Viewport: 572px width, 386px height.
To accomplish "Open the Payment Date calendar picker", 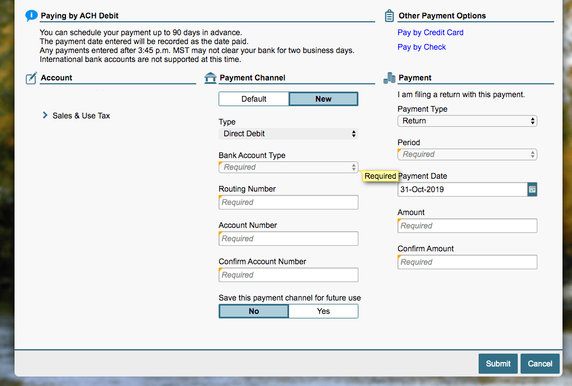I will tap(532, 189).
